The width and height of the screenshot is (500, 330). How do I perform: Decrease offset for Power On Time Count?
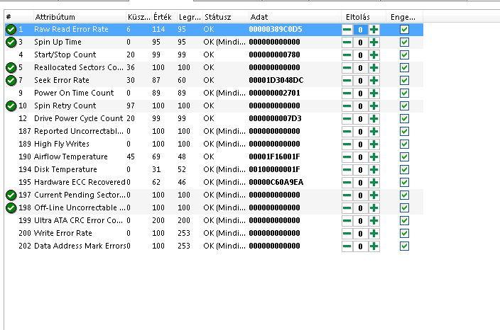pyautogui.click(x=347, y=93)
